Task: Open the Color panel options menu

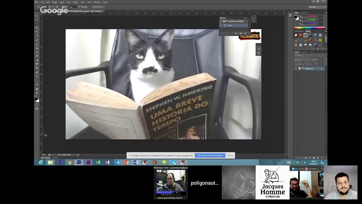Action: point(326,13)
